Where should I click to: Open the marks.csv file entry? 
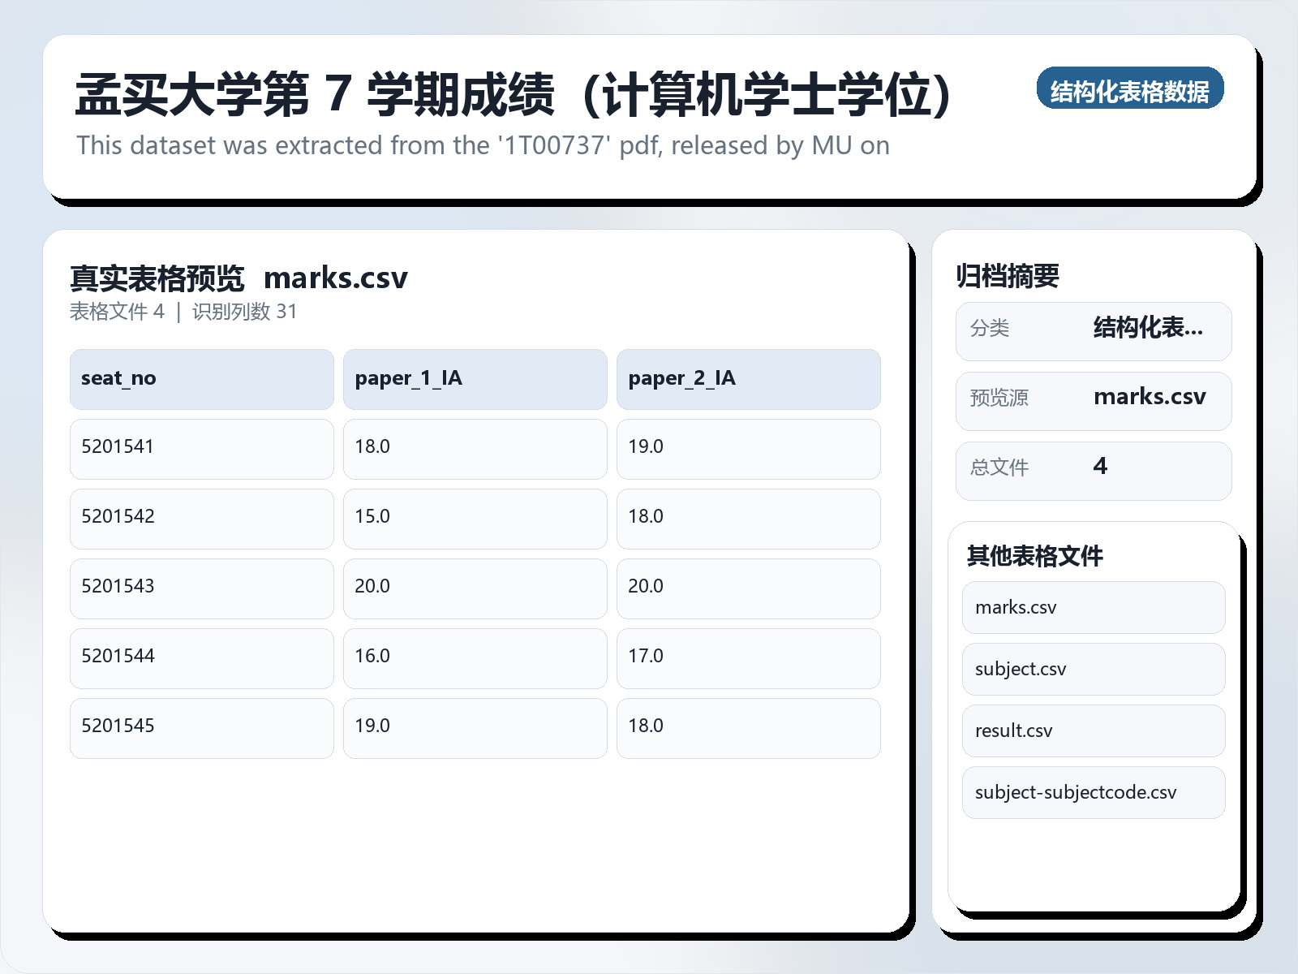click(x=1093, y=607)
